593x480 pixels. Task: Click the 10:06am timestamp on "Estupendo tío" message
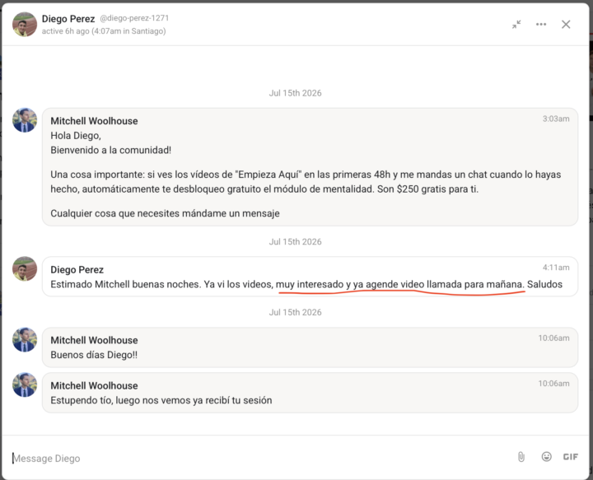click(553, 383)
